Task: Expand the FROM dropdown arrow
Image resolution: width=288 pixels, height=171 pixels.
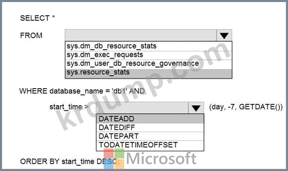Action: [224, 35]
